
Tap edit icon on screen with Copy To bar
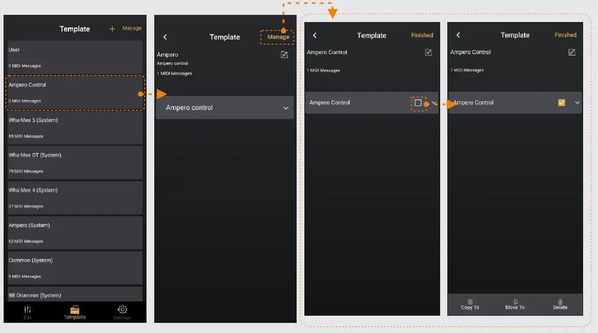tap(572, 52)
